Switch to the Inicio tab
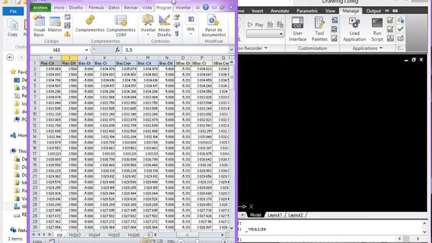 tap(59, 7)
